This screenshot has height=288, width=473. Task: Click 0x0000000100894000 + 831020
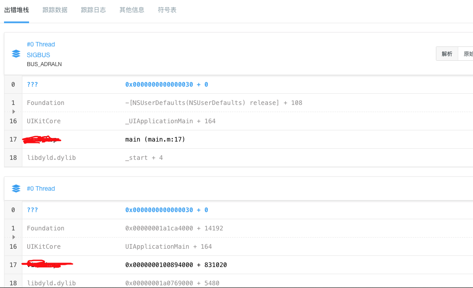(176, 265)
